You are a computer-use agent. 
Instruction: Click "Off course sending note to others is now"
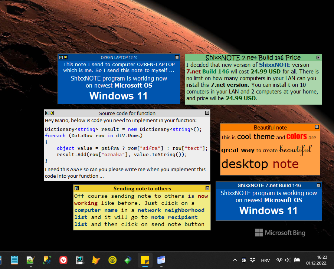tap(141, 196)
